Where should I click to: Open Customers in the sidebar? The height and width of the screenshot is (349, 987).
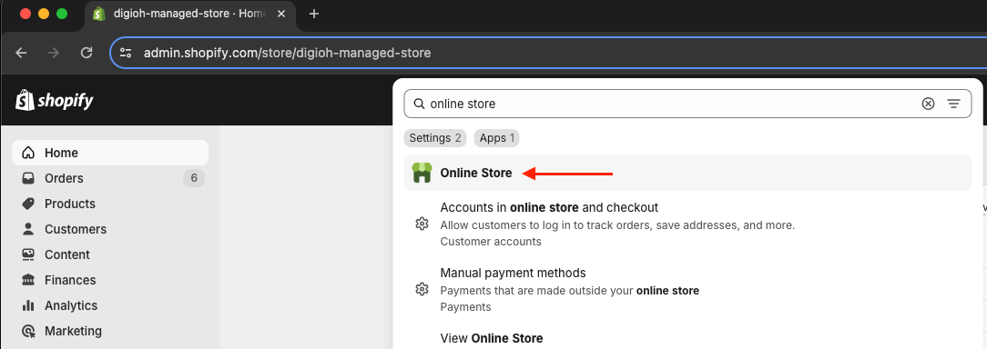[x=110, y=230]
